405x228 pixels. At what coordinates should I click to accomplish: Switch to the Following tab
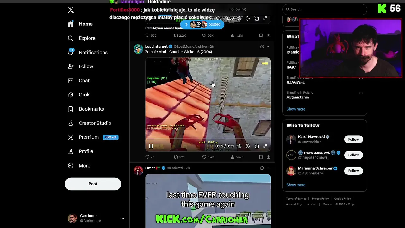[x=237, y=9]
